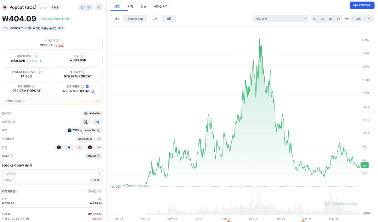
Task: Open info tooltip for 거래량 (24시간)
Action: coord(37,56)
